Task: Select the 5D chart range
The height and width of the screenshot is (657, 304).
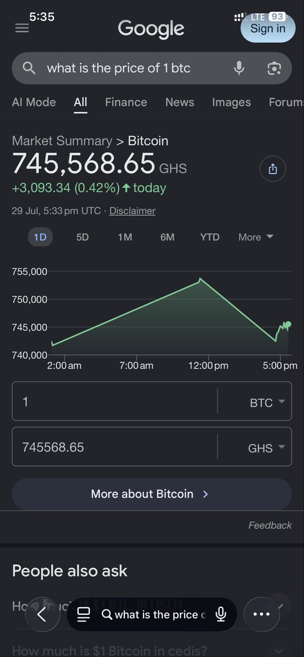Action: coord(82,237)
